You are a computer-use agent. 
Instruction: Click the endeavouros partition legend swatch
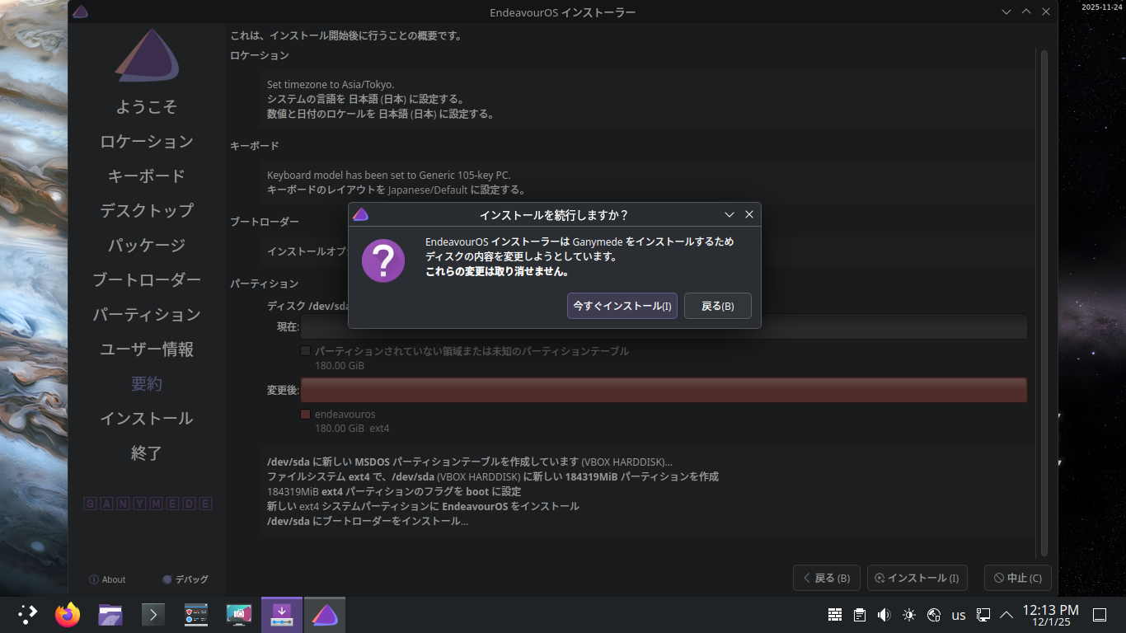306,414
